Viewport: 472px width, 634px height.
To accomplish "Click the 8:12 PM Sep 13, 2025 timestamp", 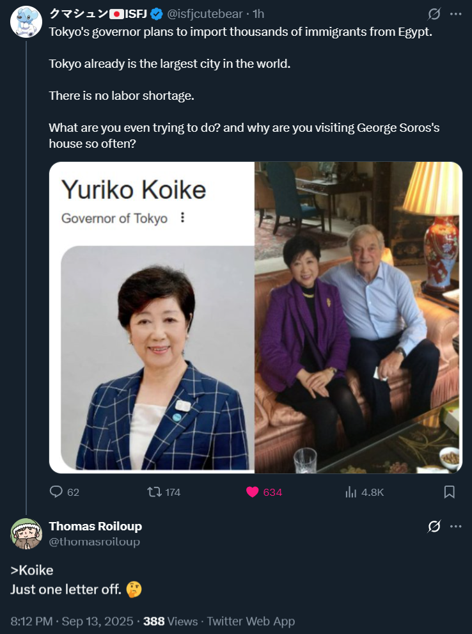I will coord(72,621).
